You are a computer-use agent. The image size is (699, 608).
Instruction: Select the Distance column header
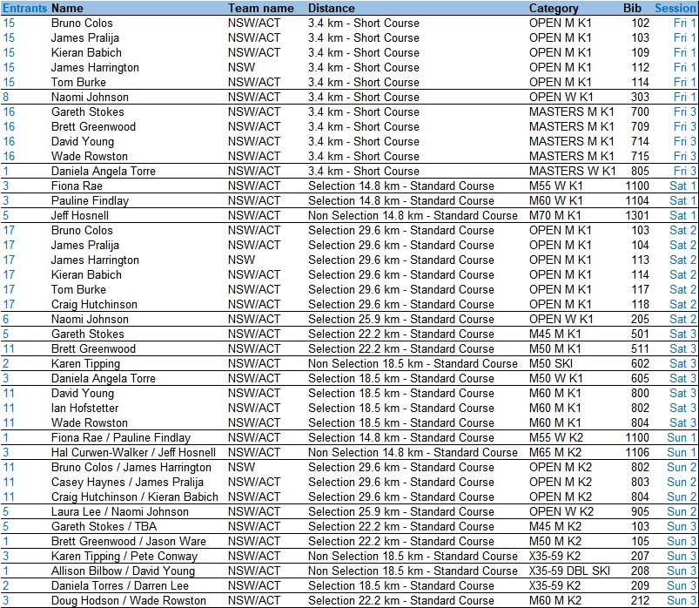[332, 8]
